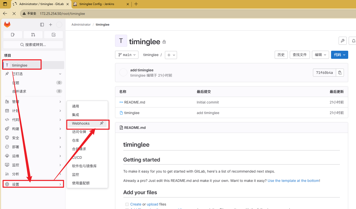Screen dimensions: 356x209
Task: Open README.md in file list
Action: point(135,102)
